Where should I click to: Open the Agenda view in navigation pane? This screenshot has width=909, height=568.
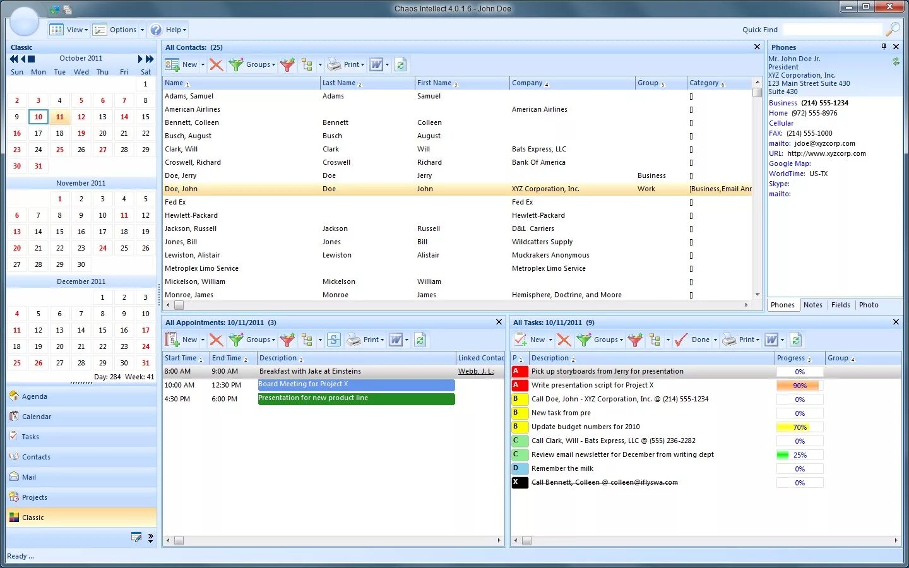point(81,396)
